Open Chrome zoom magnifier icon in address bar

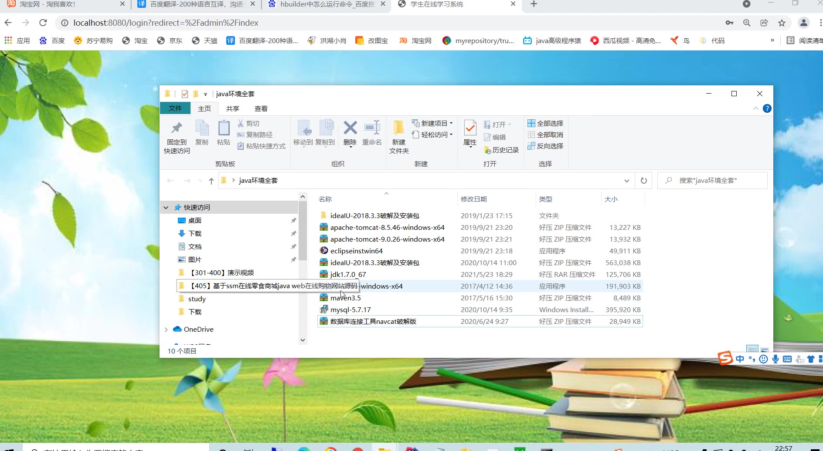click(747, 23)
